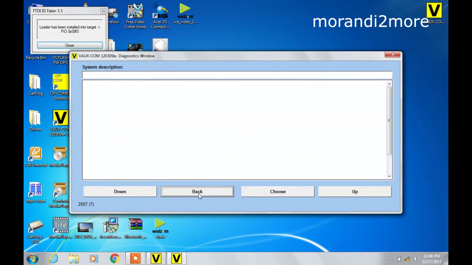This screenshot has height=265, width=472.
Task: Click the Down button in Diagnostics Window
Action: tap(120, 191)
